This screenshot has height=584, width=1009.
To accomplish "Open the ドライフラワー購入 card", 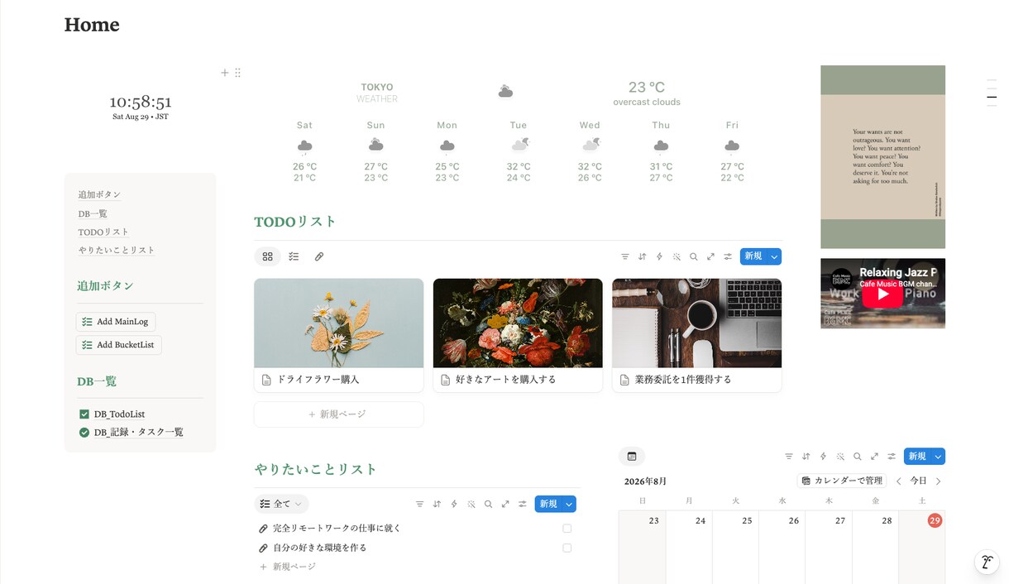I will click(x=339, y=335).
